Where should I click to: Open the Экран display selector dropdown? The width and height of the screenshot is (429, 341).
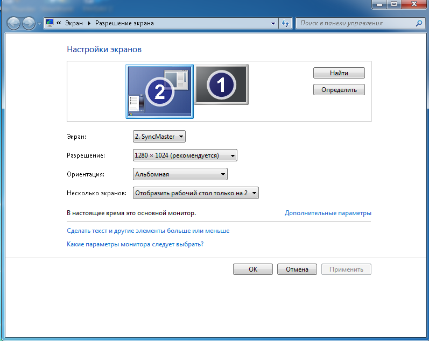click(159, 137)
